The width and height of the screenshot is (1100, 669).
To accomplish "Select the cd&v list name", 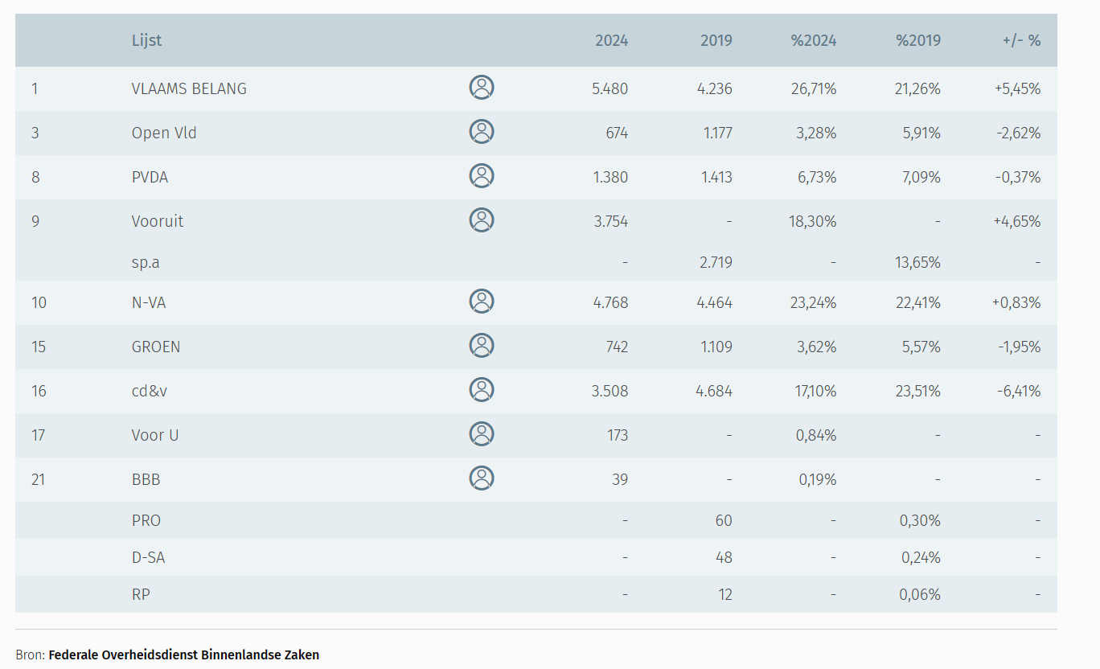I will pos(150,392).
